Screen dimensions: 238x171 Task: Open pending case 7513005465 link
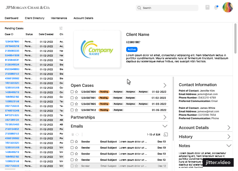[12, 125]
